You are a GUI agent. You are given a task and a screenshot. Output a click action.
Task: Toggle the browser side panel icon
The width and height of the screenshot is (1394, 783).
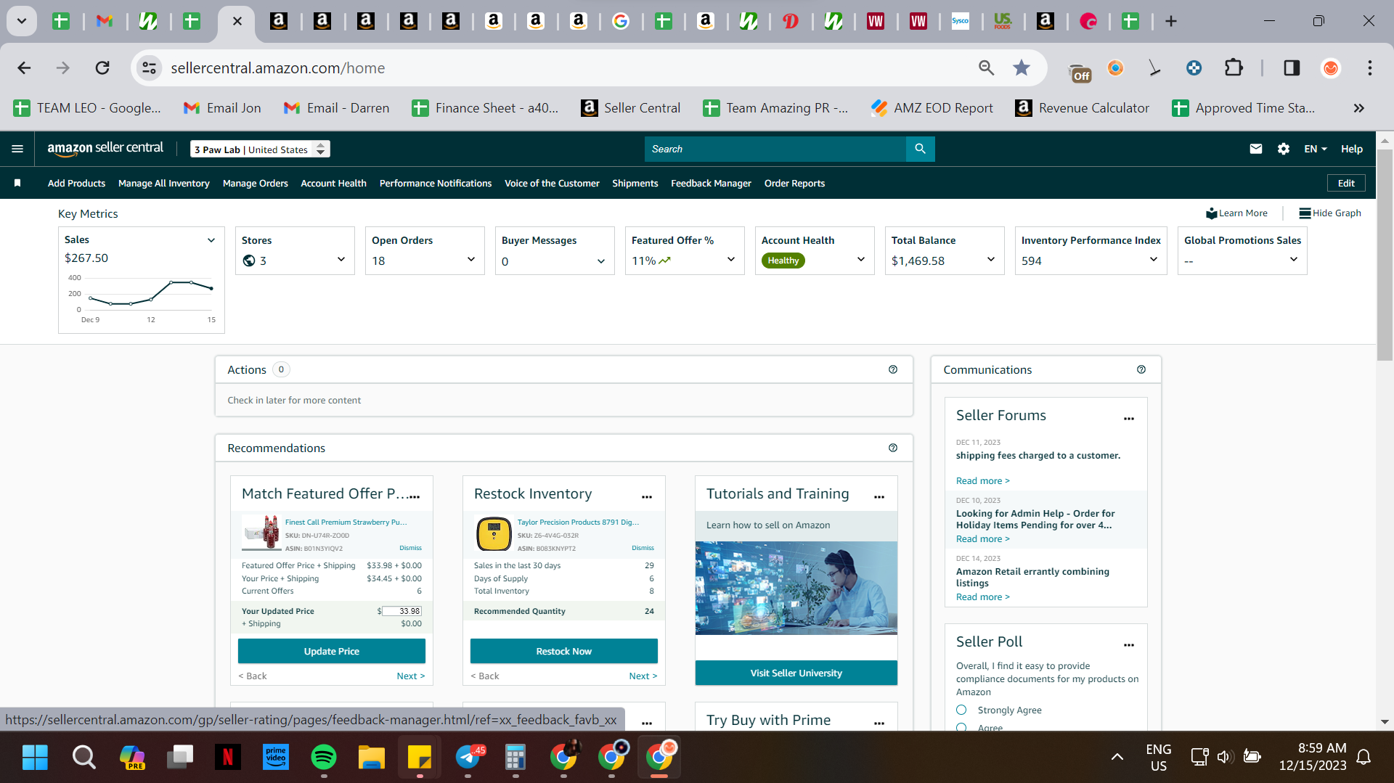click(1292, 67)
